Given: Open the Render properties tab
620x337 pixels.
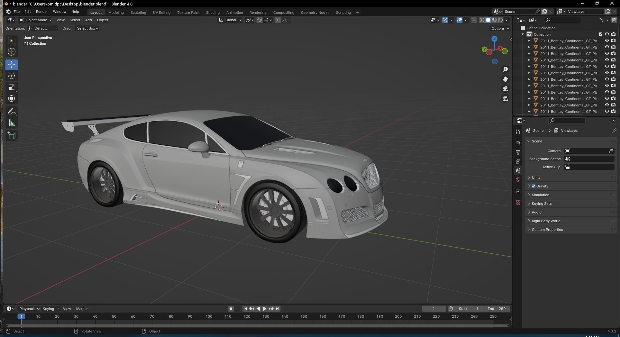Looking at the screenshot, I should (x=518, y=143).
